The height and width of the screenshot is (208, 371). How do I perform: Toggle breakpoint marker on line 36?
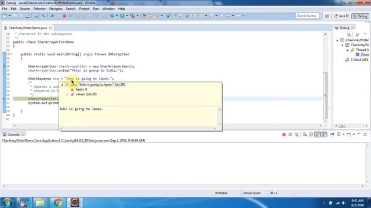3,99
